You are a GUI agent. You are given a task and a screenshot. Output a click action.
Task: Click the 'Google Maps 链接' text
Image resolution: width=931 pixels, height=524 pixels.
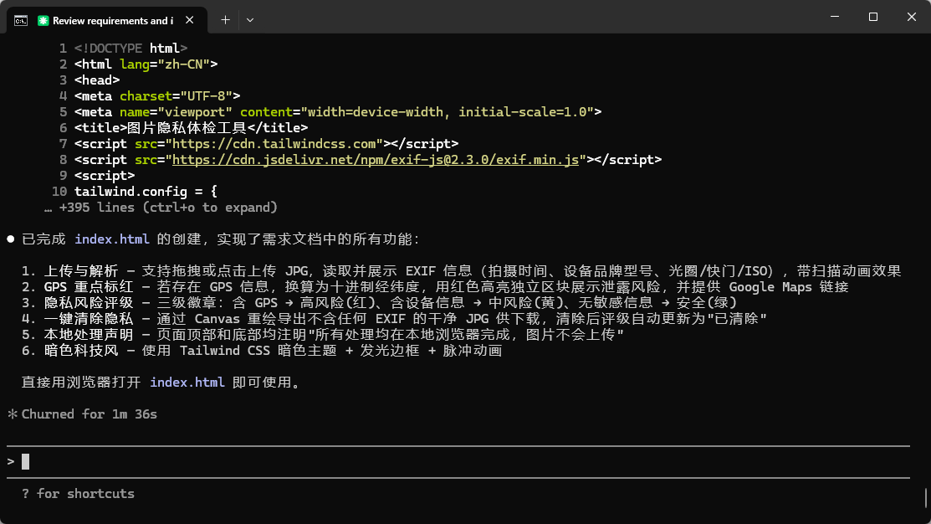(x=789, y=287)
